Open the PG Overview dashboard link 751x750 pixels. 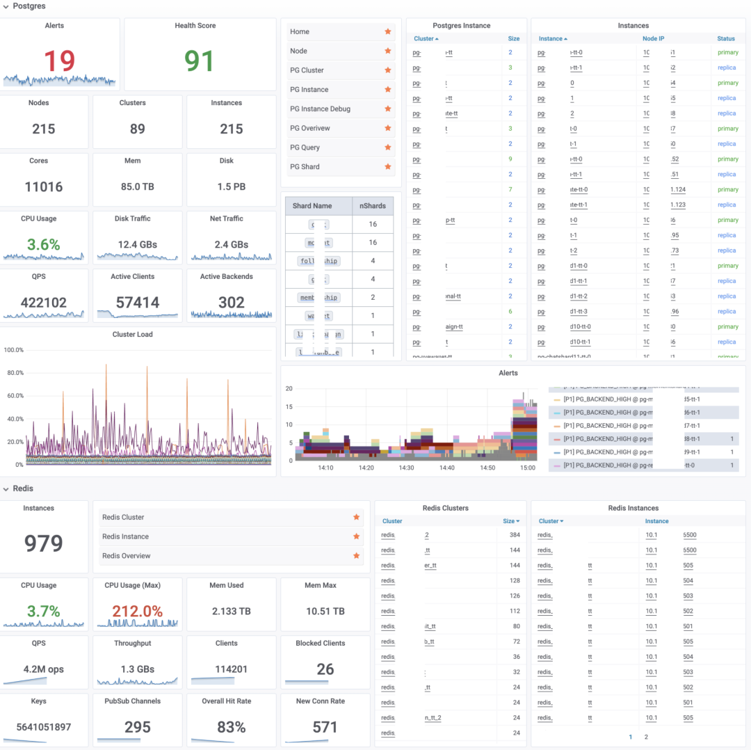(x=310, y=129)
